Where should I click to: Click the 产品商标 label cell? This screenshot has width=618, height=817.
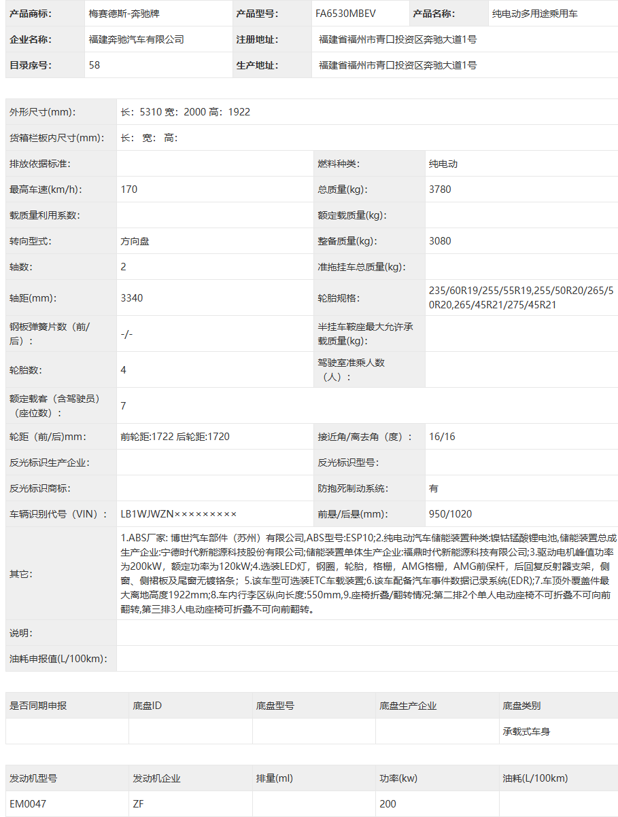tap(46, 14)
